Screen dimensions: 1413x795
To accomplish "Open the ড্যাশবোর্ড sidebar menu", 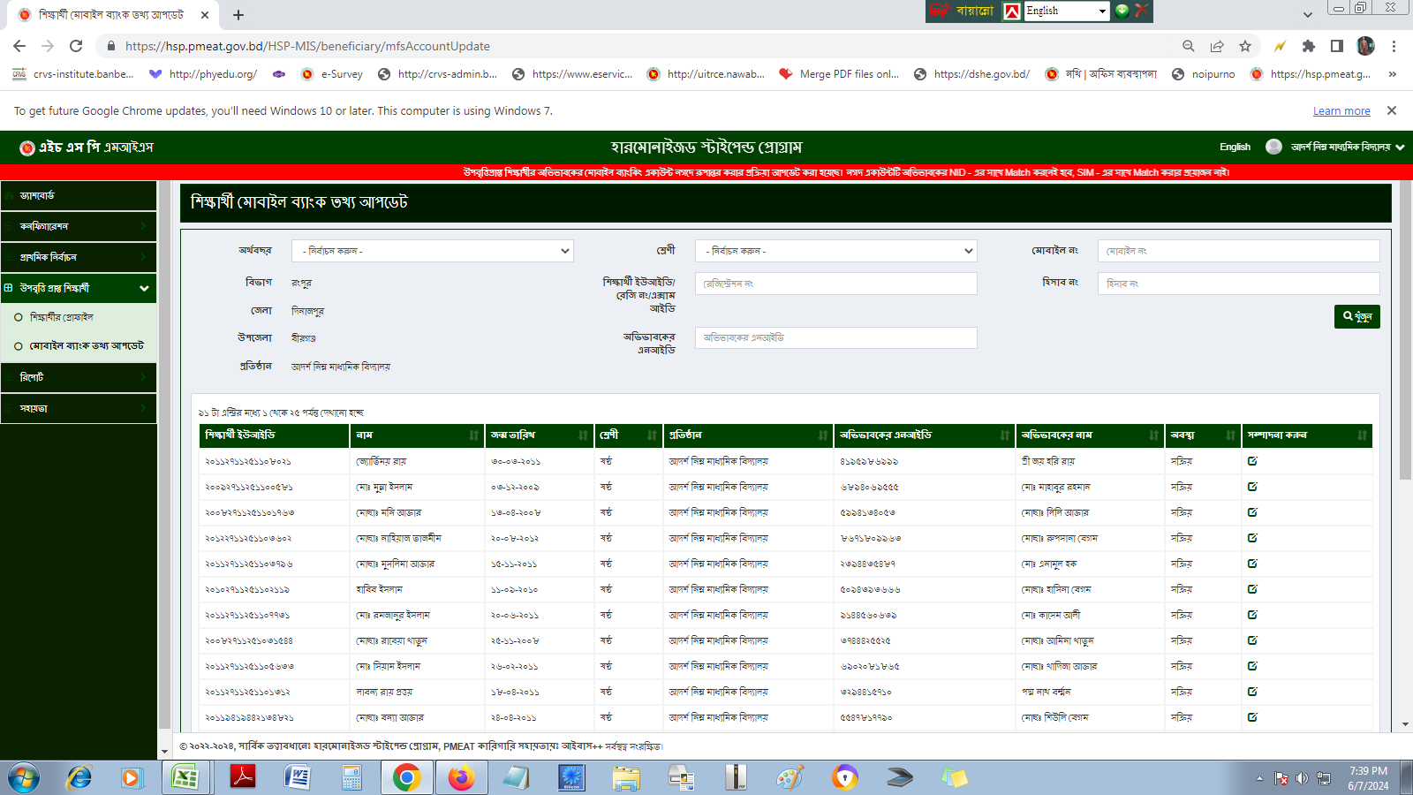I will [79, 195].
